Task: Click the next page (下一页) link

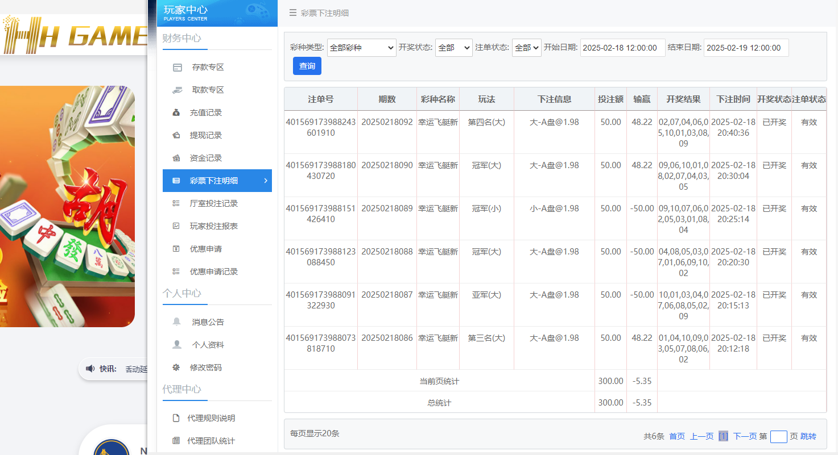Action: tap(745, 436)
